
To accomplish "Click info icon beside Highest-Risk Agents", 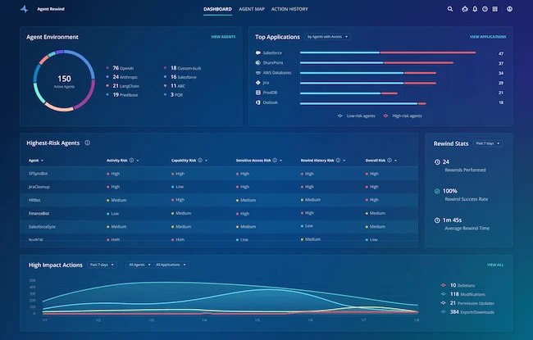I will (x=88, y=143).
